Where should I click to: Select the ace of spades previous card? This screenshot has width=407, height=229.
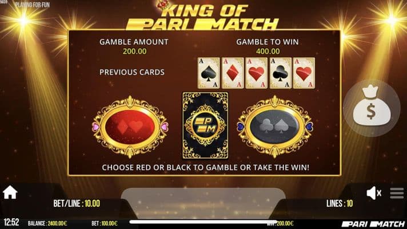point(209,73)
